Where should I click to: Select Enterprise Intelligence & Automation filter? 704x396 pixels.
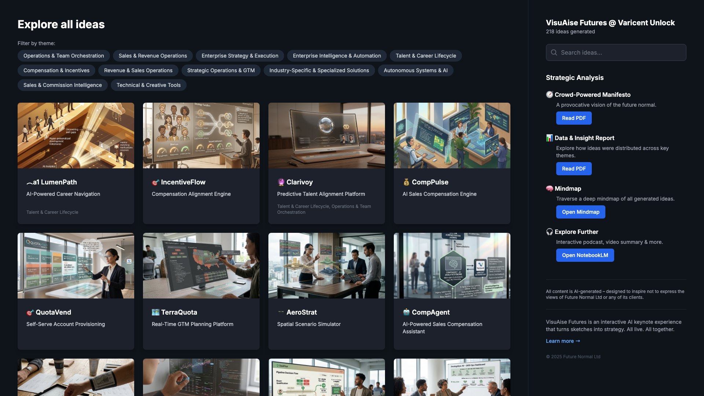[x=337, y=56]
